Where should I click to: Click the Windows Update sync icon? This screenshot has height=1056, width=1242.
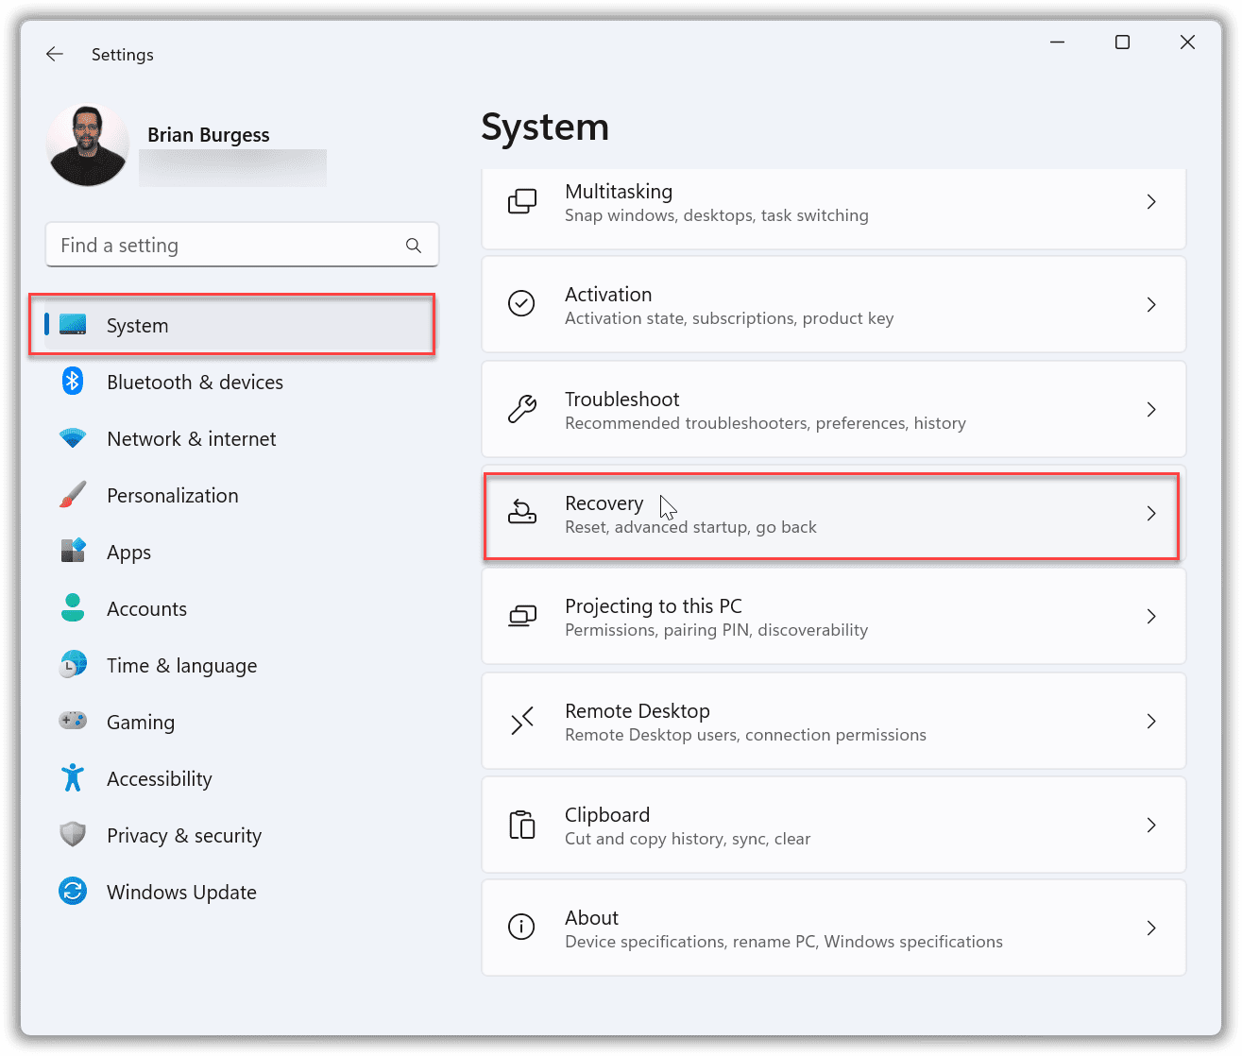pos(73,892)
